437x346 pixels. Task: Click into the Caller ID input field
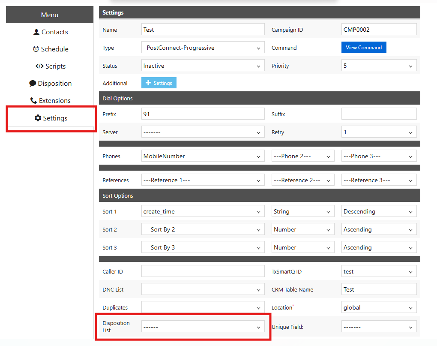[203, 271]
